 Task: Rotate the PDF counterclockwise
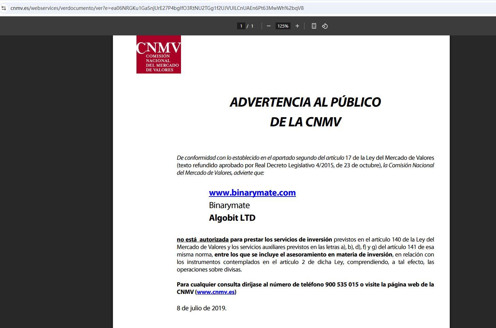coord(325,26)
